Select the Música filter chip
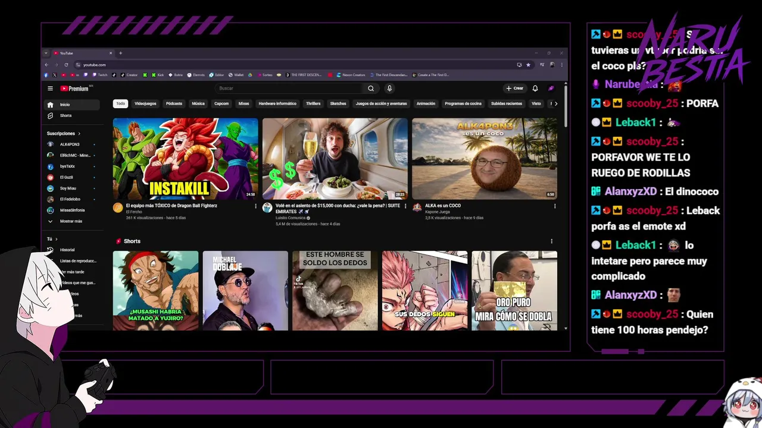762x428 pixels. [198, 103]
